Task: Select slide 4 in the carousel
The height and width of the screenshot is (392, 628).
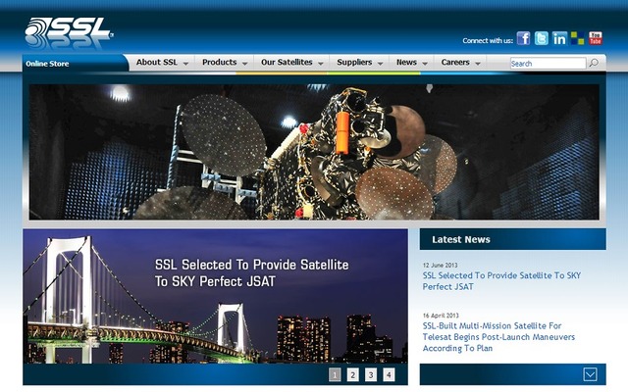Action: click(x=389, y=374)
